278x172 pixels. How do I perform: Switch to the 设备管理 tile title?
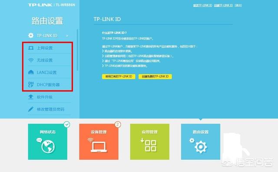click(x=99, y=132)
